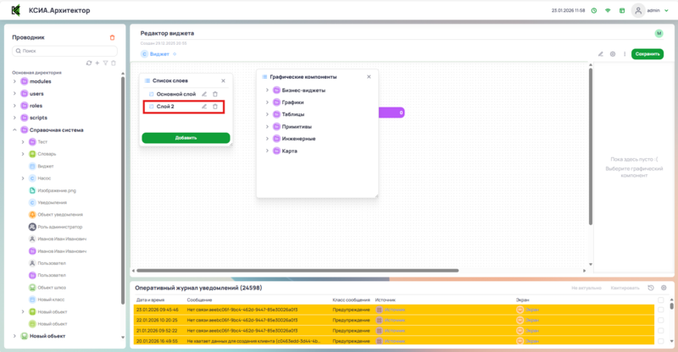Click the pencil edit icon beside Сохранить
Image resolution: width=678 pixels, height=352 pixels.
601,54
